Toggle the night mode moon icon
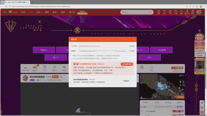207x116 pixels. [202, 103]
